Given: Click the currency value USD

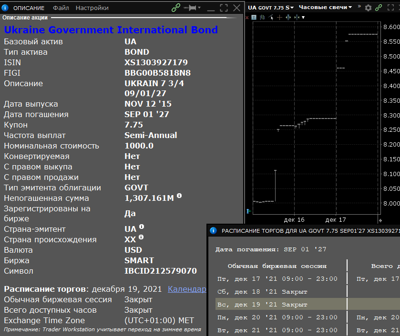Looking at the screenshot, I should tap(133, 250).
